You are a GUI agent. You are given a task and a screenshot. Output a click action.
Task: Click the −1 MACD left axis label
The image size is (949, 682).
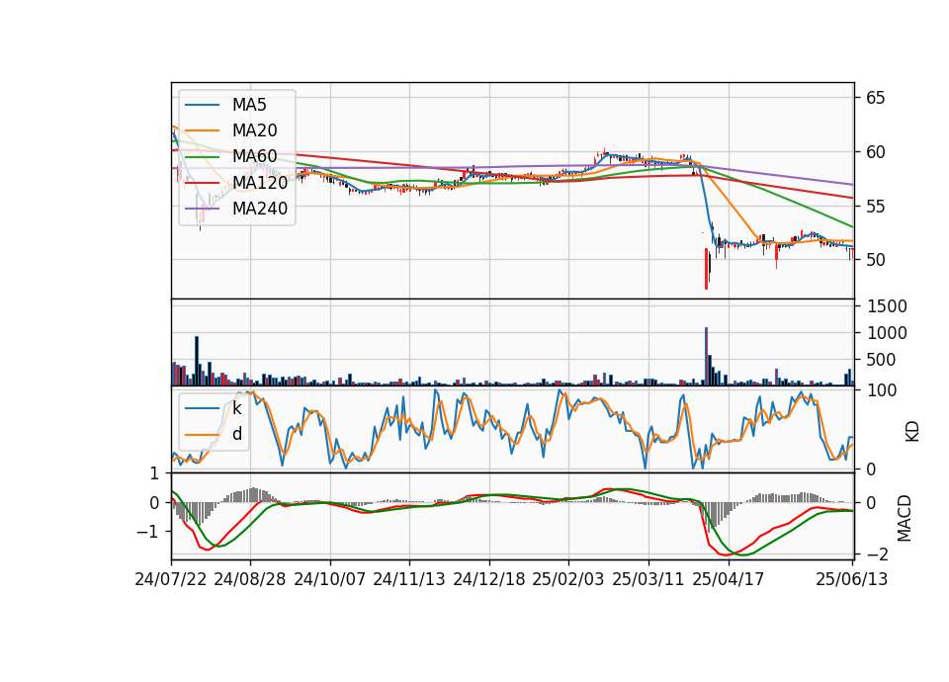tap(146, 532)
